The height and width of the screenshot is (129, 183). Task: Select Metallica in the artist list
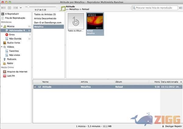[48, 27]
